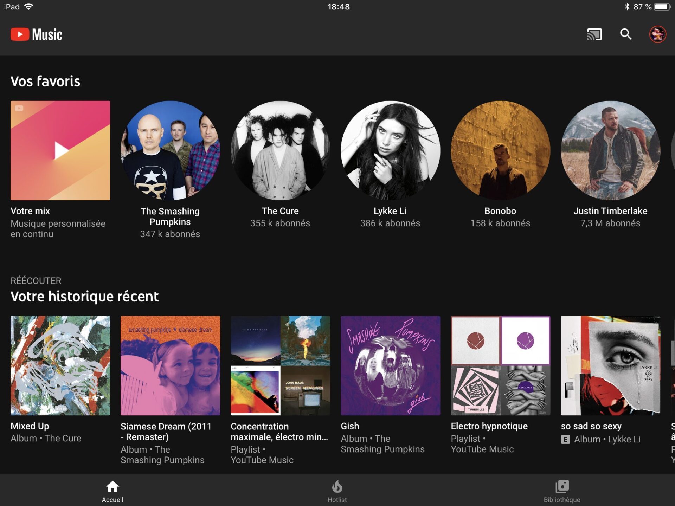
Task: Switch to the Bibliothèque tab label
Action: (562, 500)
